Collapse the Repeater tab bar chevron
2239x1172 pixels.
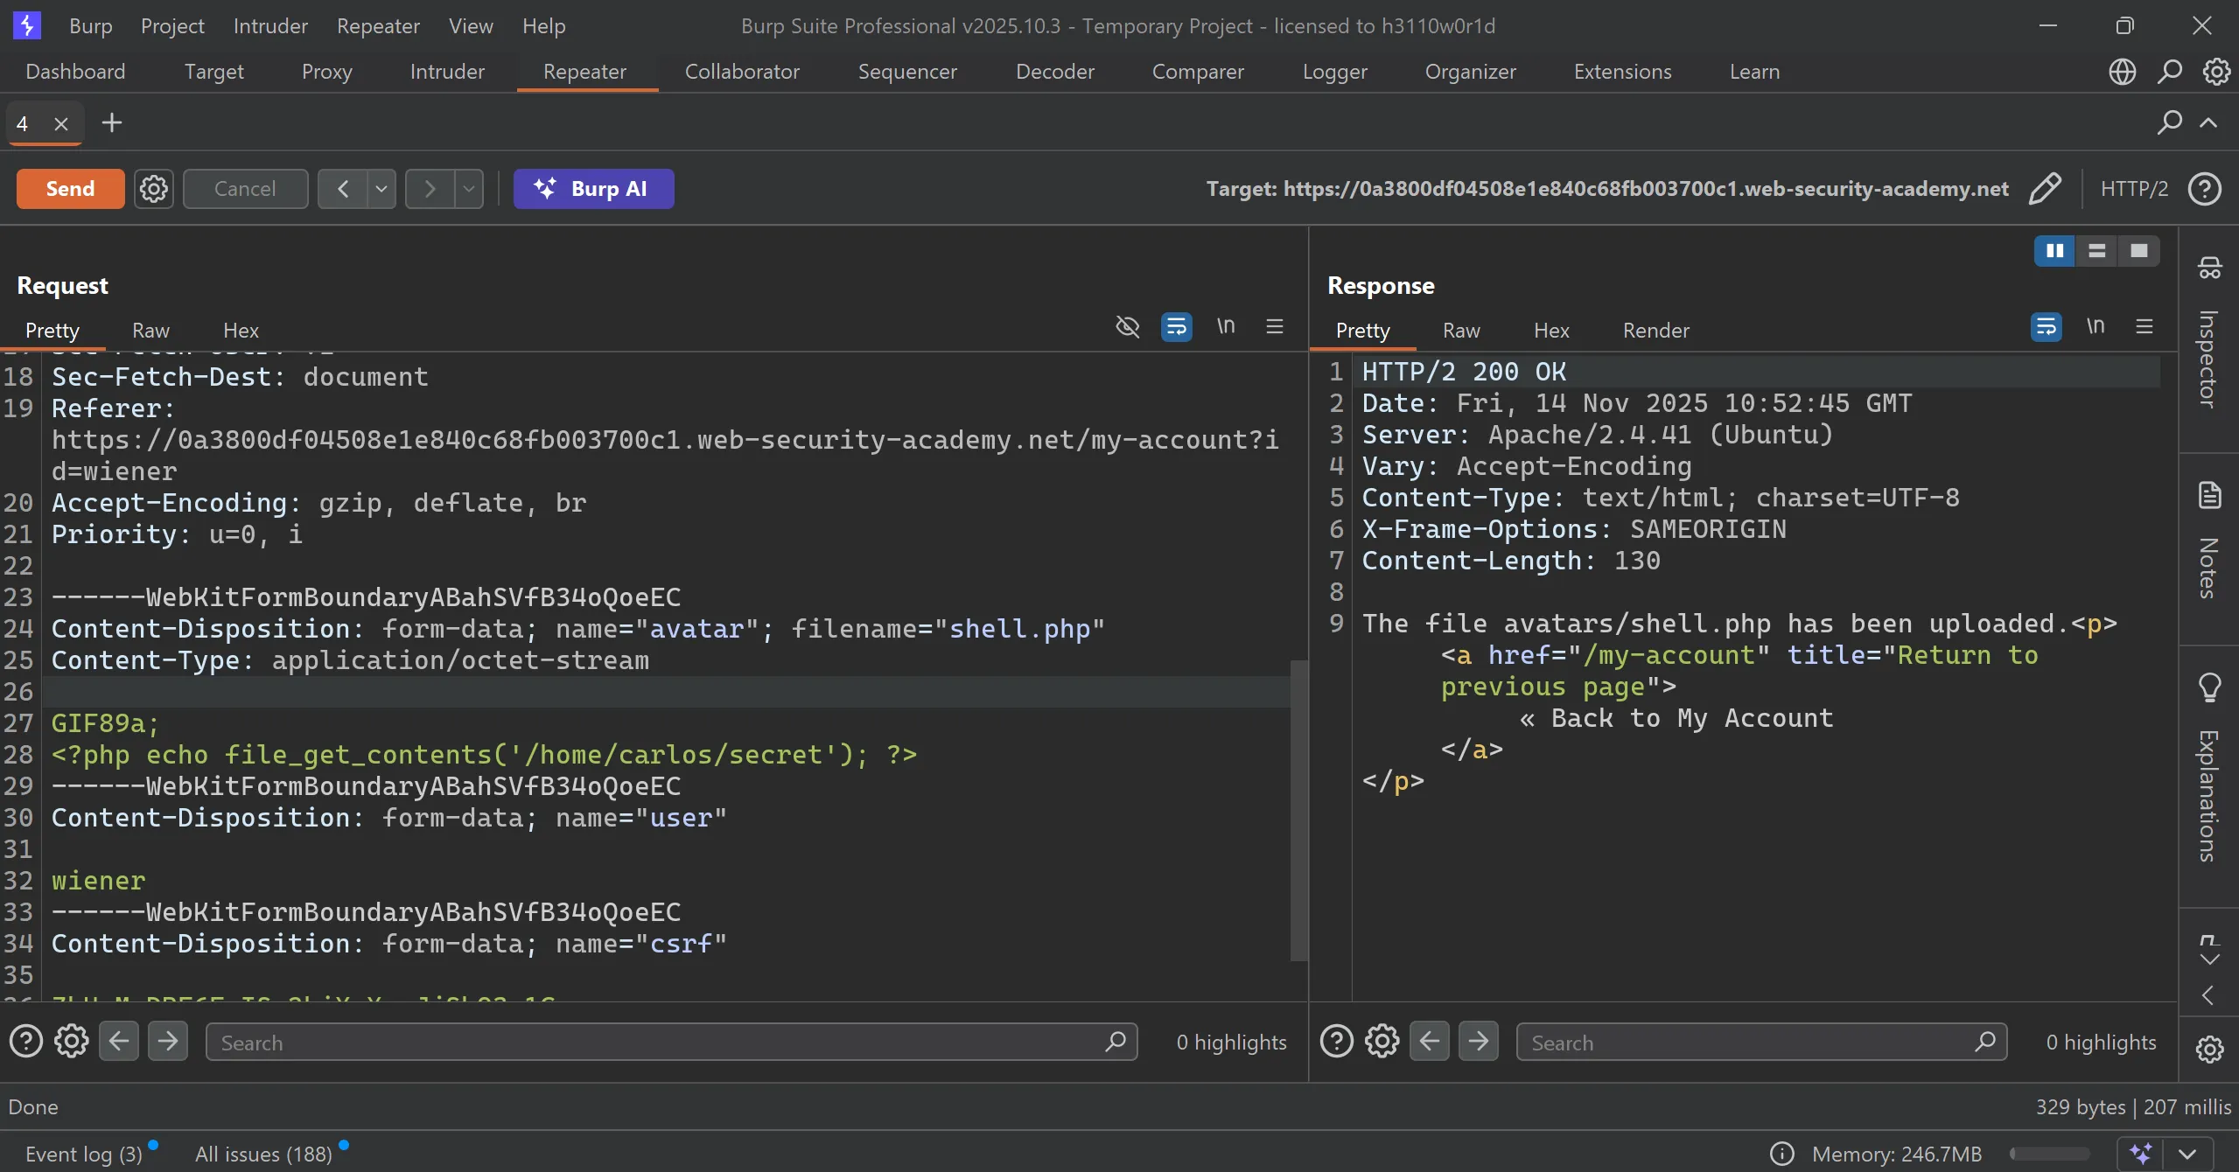[x=2208, y=122]
